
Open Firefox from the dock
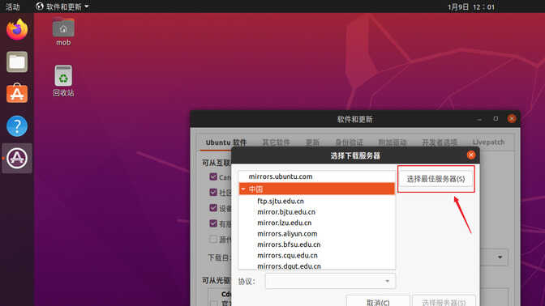(x=17, y=29)
